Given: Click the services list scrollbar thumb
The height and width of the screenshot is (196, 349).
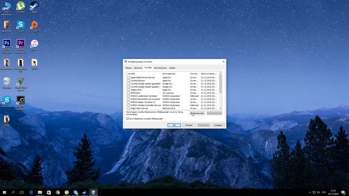Looking at the screenshot, I should pos(220,84).
